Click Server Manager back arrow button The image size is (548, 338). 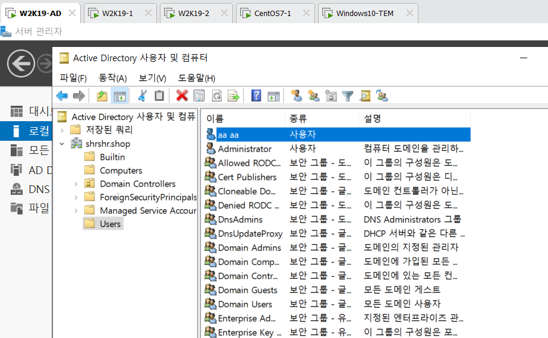click(21, 64)
